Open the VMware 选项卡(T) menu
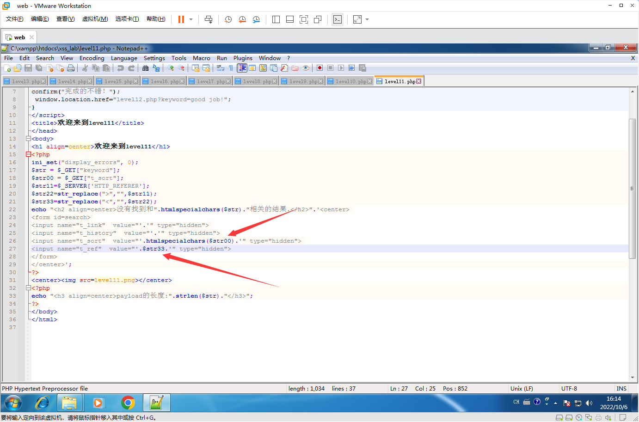The image size is (639, 422). [127, 19]
